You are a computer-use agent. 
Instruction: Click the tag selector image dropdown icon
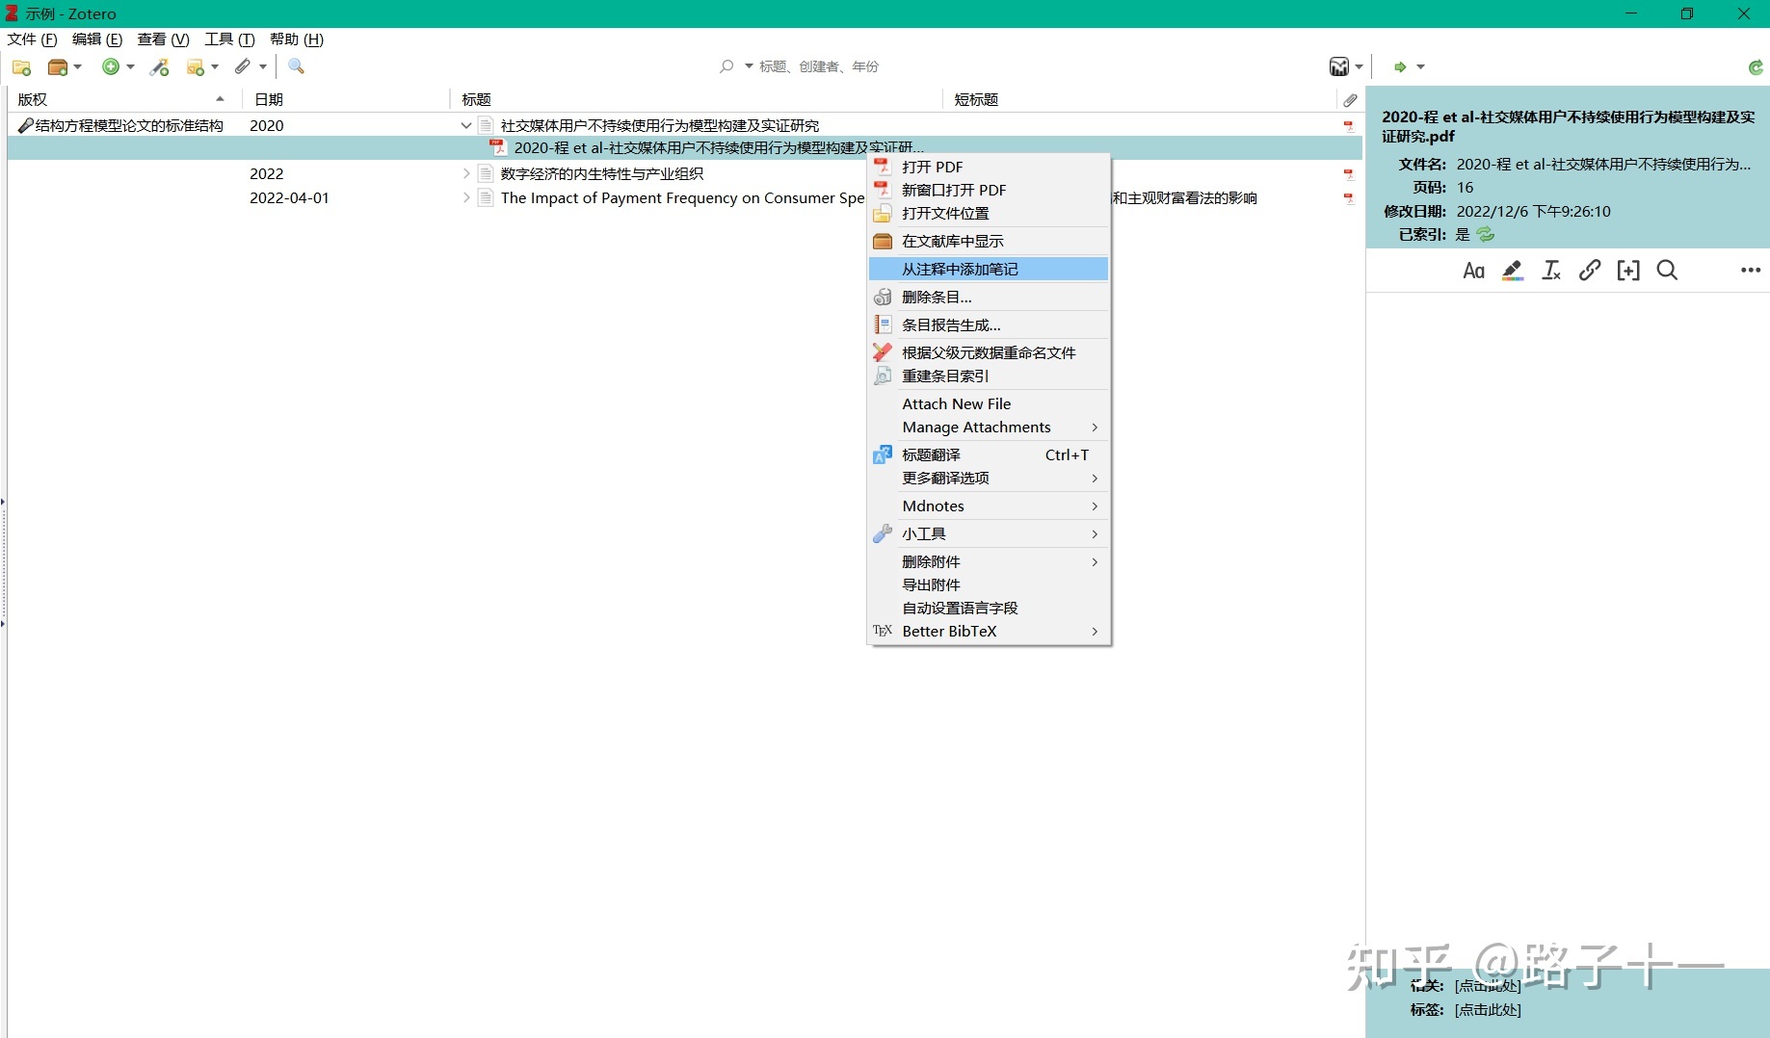(1339, 66)
